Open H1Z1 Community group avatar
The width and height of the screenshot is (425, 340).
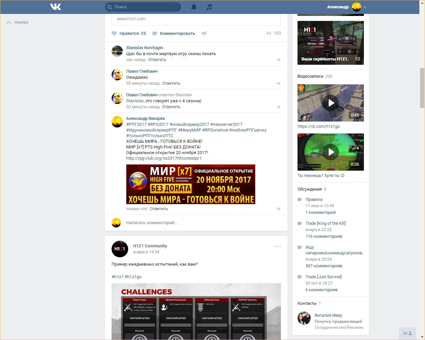coord(120,249)
